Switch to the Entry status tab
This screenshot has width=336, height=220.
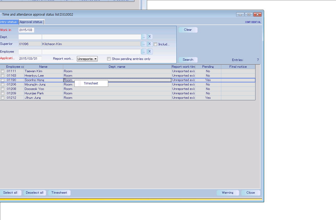[x=9, y=22]
